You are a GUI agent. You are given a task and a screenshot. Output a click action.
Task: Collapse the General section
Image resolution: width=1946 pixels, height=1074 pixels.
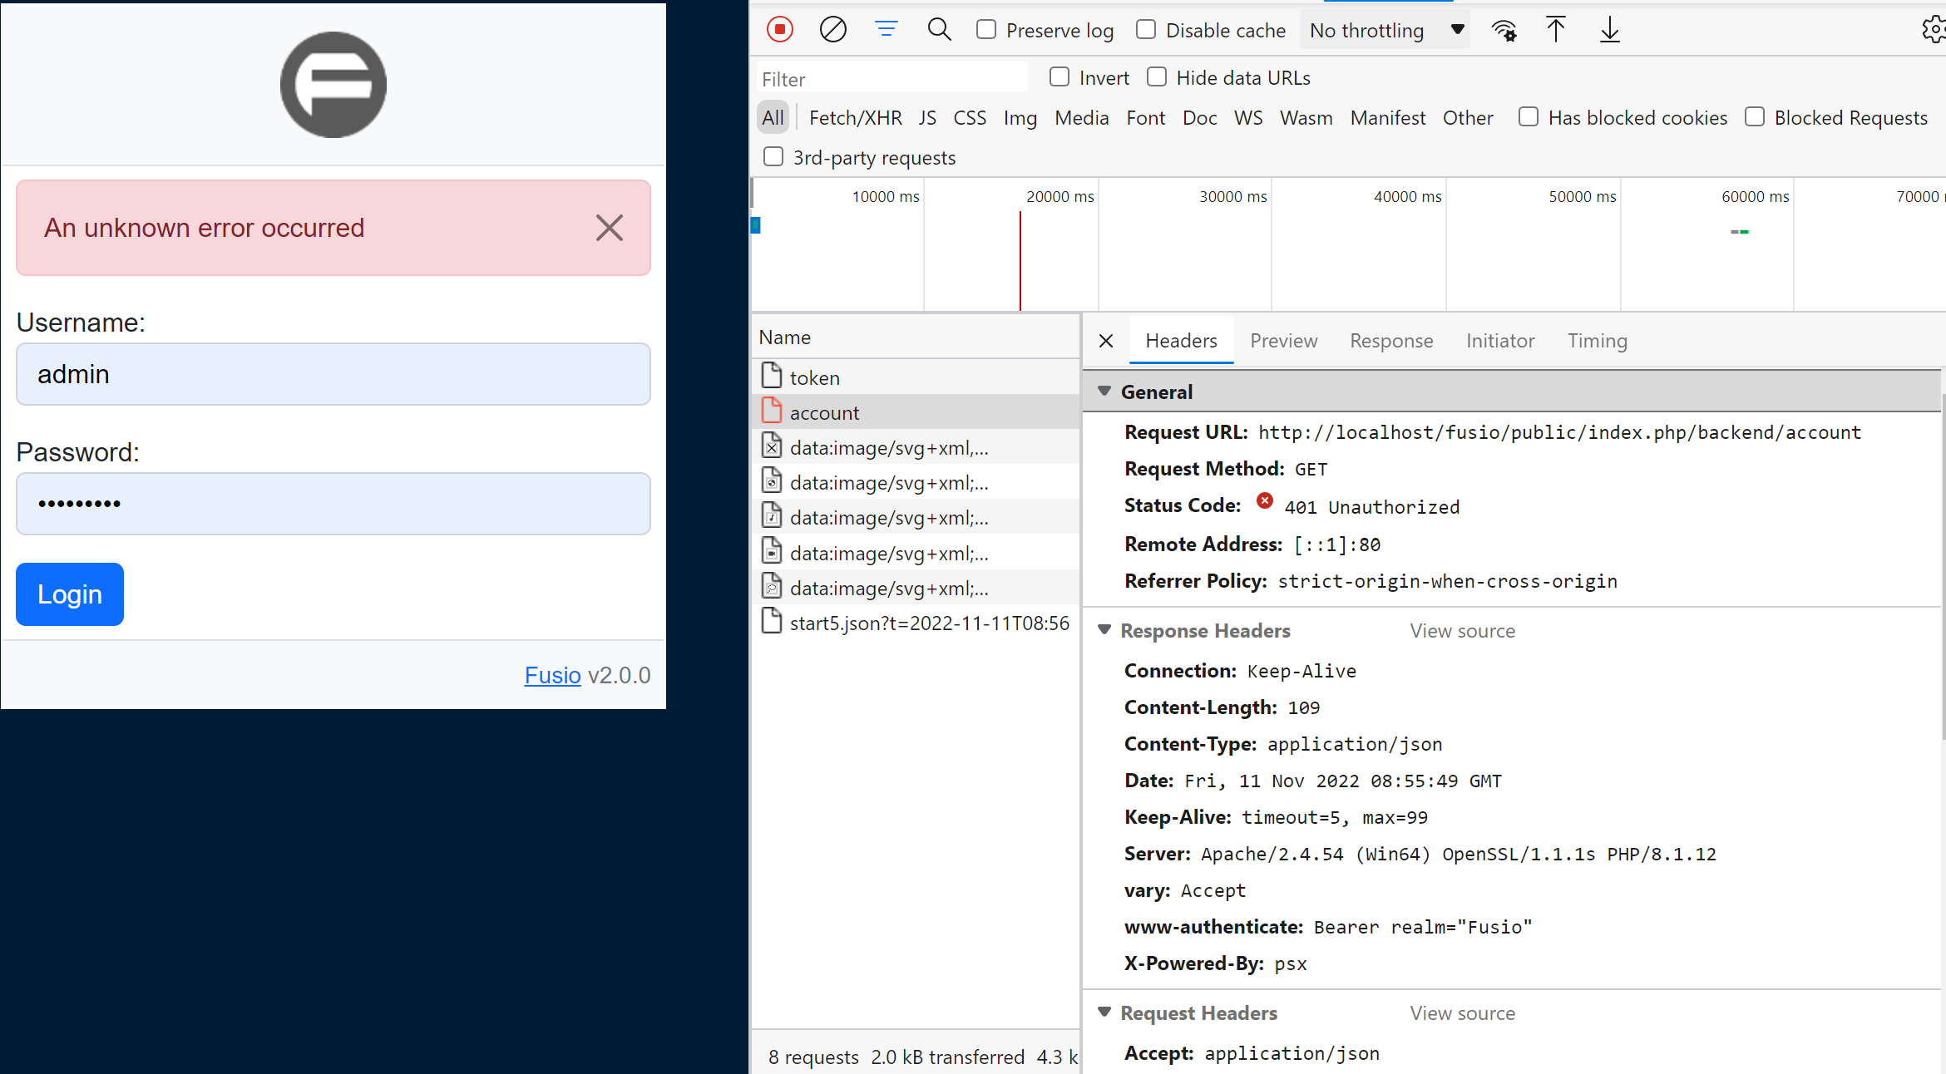1104,392
